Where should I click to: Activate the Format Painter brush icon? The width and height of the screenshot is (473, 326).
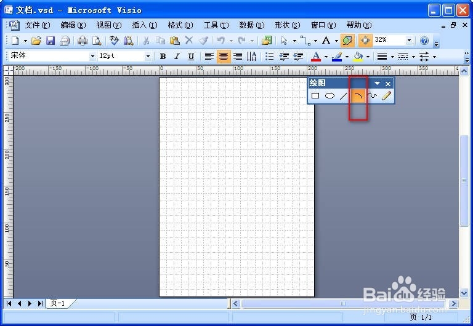tap(204, 41)
